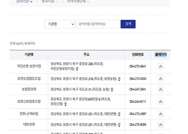Click the 주소 column header
Image resolution: width=188 pixels, height=134 pixels.
86,55
